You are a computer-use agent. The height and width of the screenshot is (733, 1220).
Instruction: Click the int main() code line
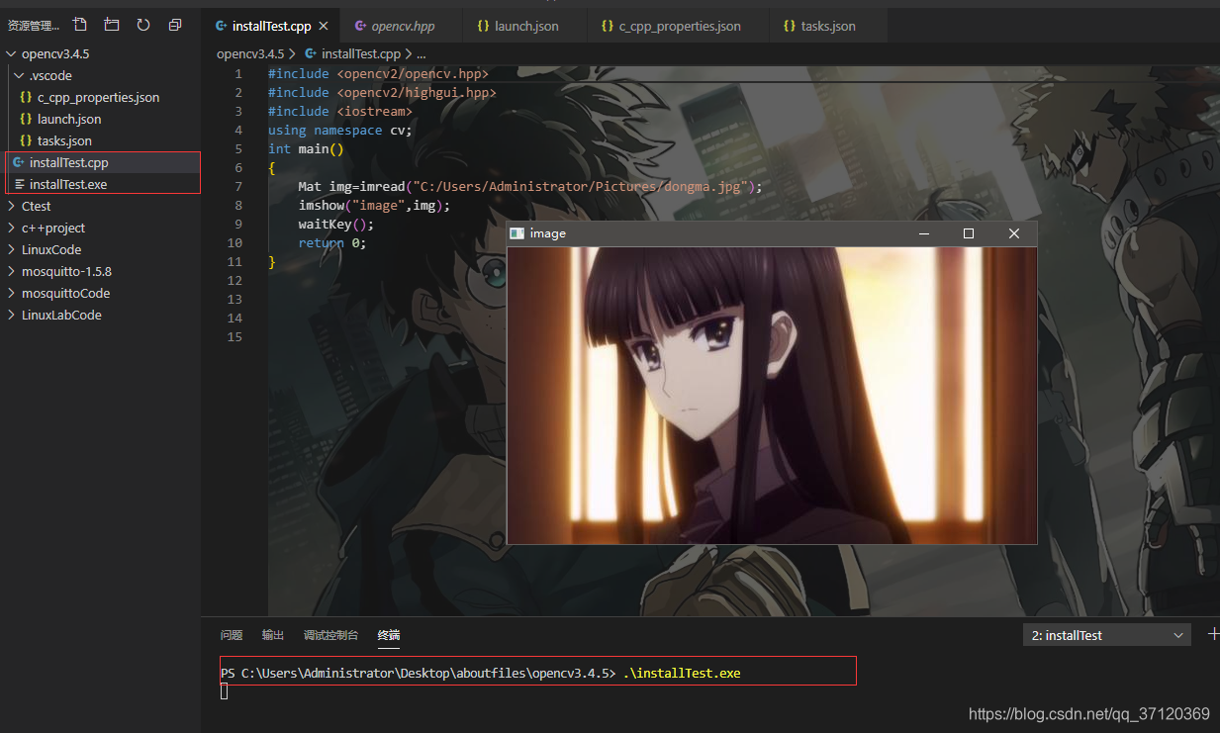(x=306, y=148)
